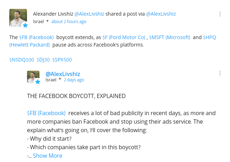Open the top post's three-dot options menu
The width and height of the screenshot is (230, 162).
pos(220,14)
